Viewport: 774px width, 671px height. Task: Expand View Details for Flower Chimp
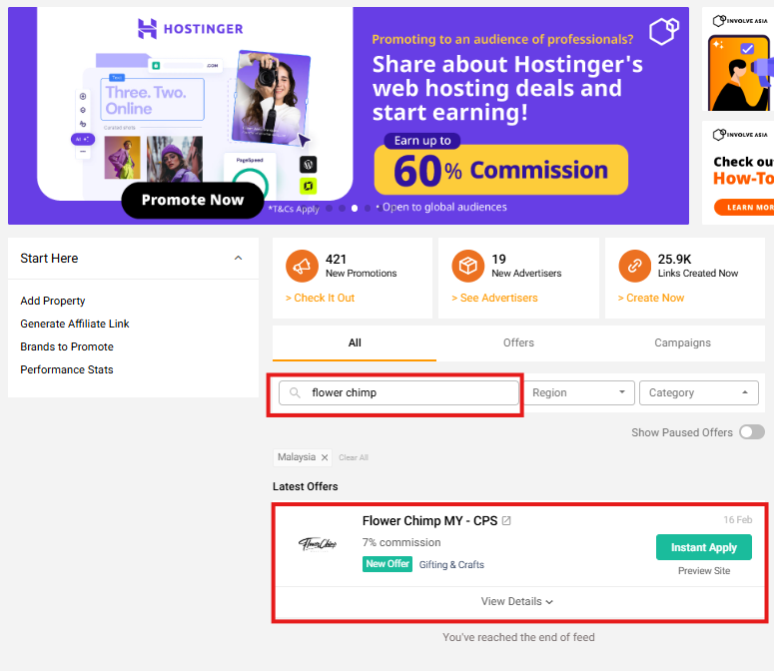[516, 601]
